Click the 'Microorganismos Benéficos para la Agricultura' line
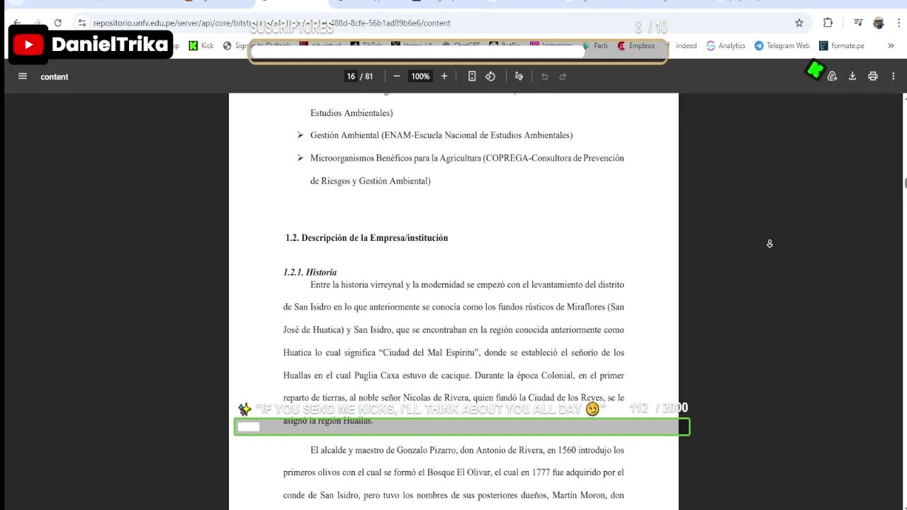The width and height of the screenshot is (907, 510). (x=467, y=158)
